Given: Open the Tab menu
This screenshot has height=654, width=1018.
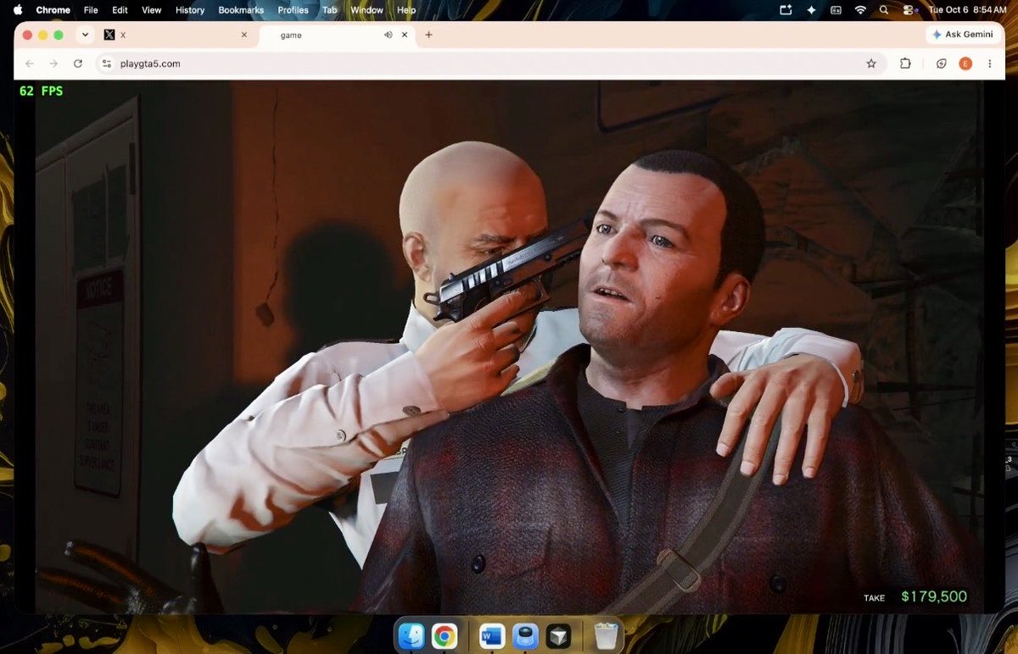Looking at the screenshot, I should (x=330, y=10).
